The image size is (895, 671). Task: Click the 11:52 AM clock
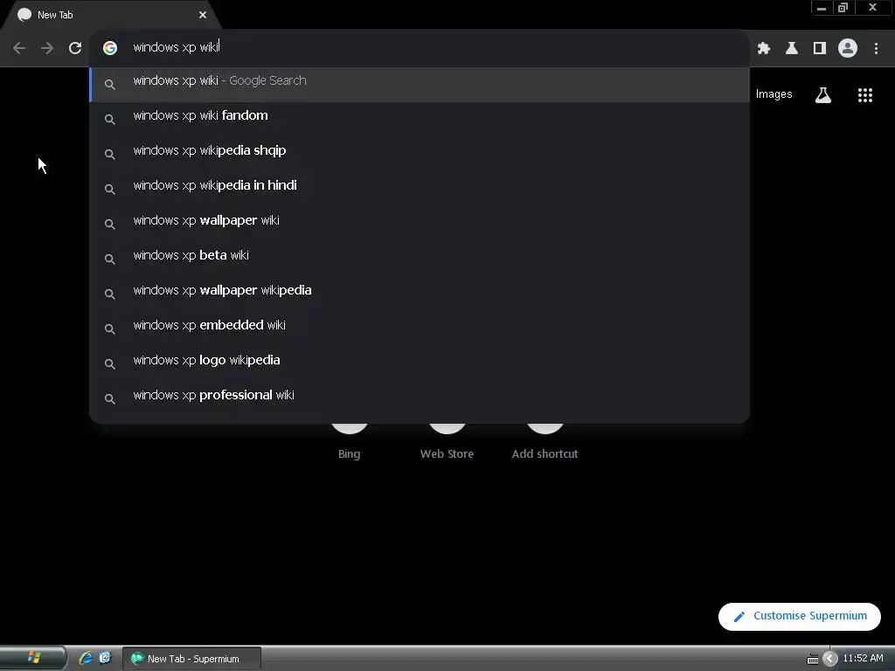[863, 658]
